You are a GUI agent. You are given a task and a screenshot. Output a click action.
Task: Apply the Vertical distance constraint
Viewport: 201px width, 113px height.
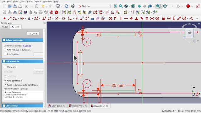(x=174, y=19)
